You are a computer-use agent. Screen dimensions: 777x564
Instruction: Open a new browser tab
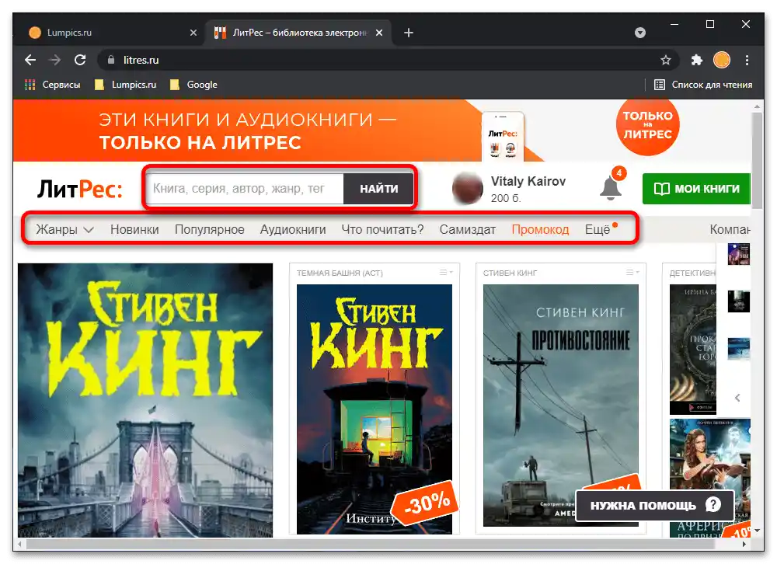[x=409, y=33]
